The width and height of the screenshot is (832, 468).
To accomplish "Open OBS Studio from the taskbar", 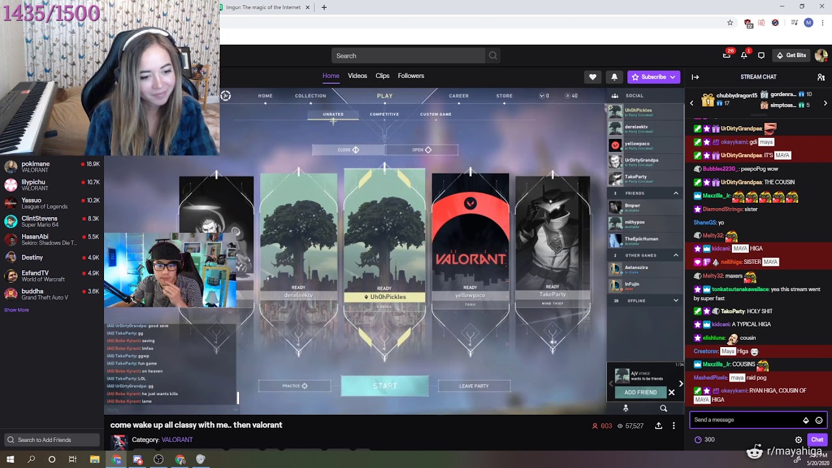I will point(159,460).
